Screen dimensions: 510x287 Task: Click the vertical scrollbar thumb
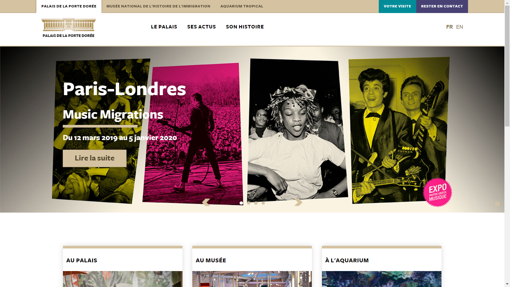point(507,66)
